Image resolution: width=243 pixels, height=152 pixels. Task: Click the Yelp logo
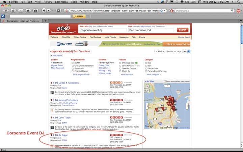pyautogui.click(x=63, y=29)
